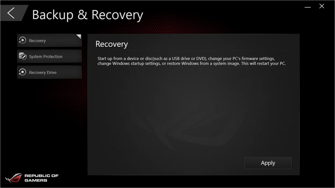335x188 pixels.
Task: Minimize the Backup & Recovery window
Action: [x=308, y=8]
